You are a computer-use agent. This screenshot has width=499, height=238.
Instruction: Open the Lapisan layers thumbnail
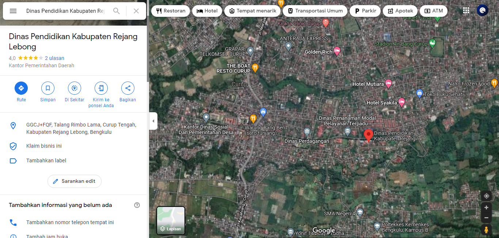[x=171, y=221]
